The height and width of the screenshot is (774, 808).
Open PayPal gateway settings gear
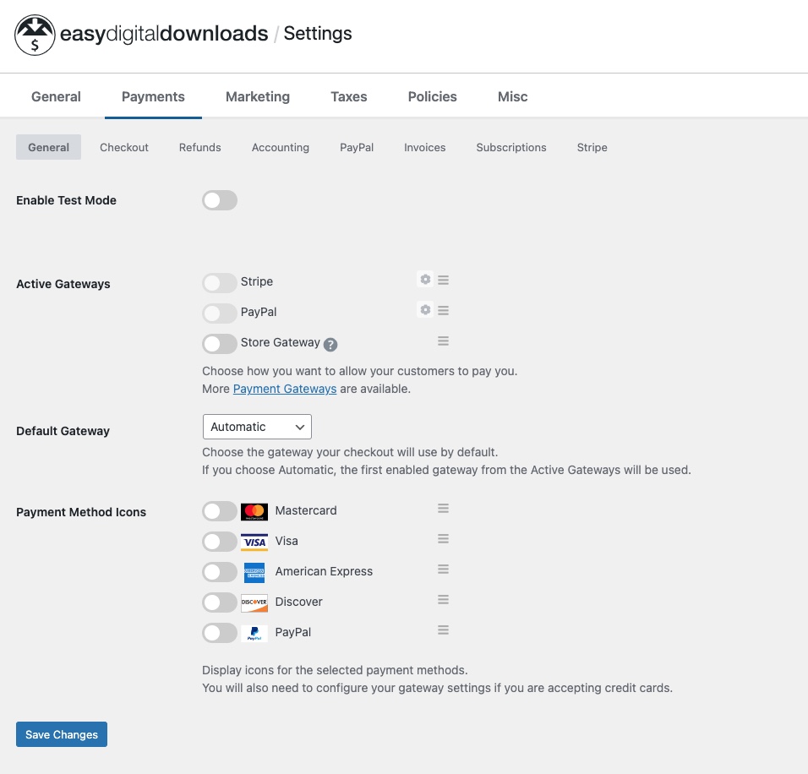(x=425, y=310)
